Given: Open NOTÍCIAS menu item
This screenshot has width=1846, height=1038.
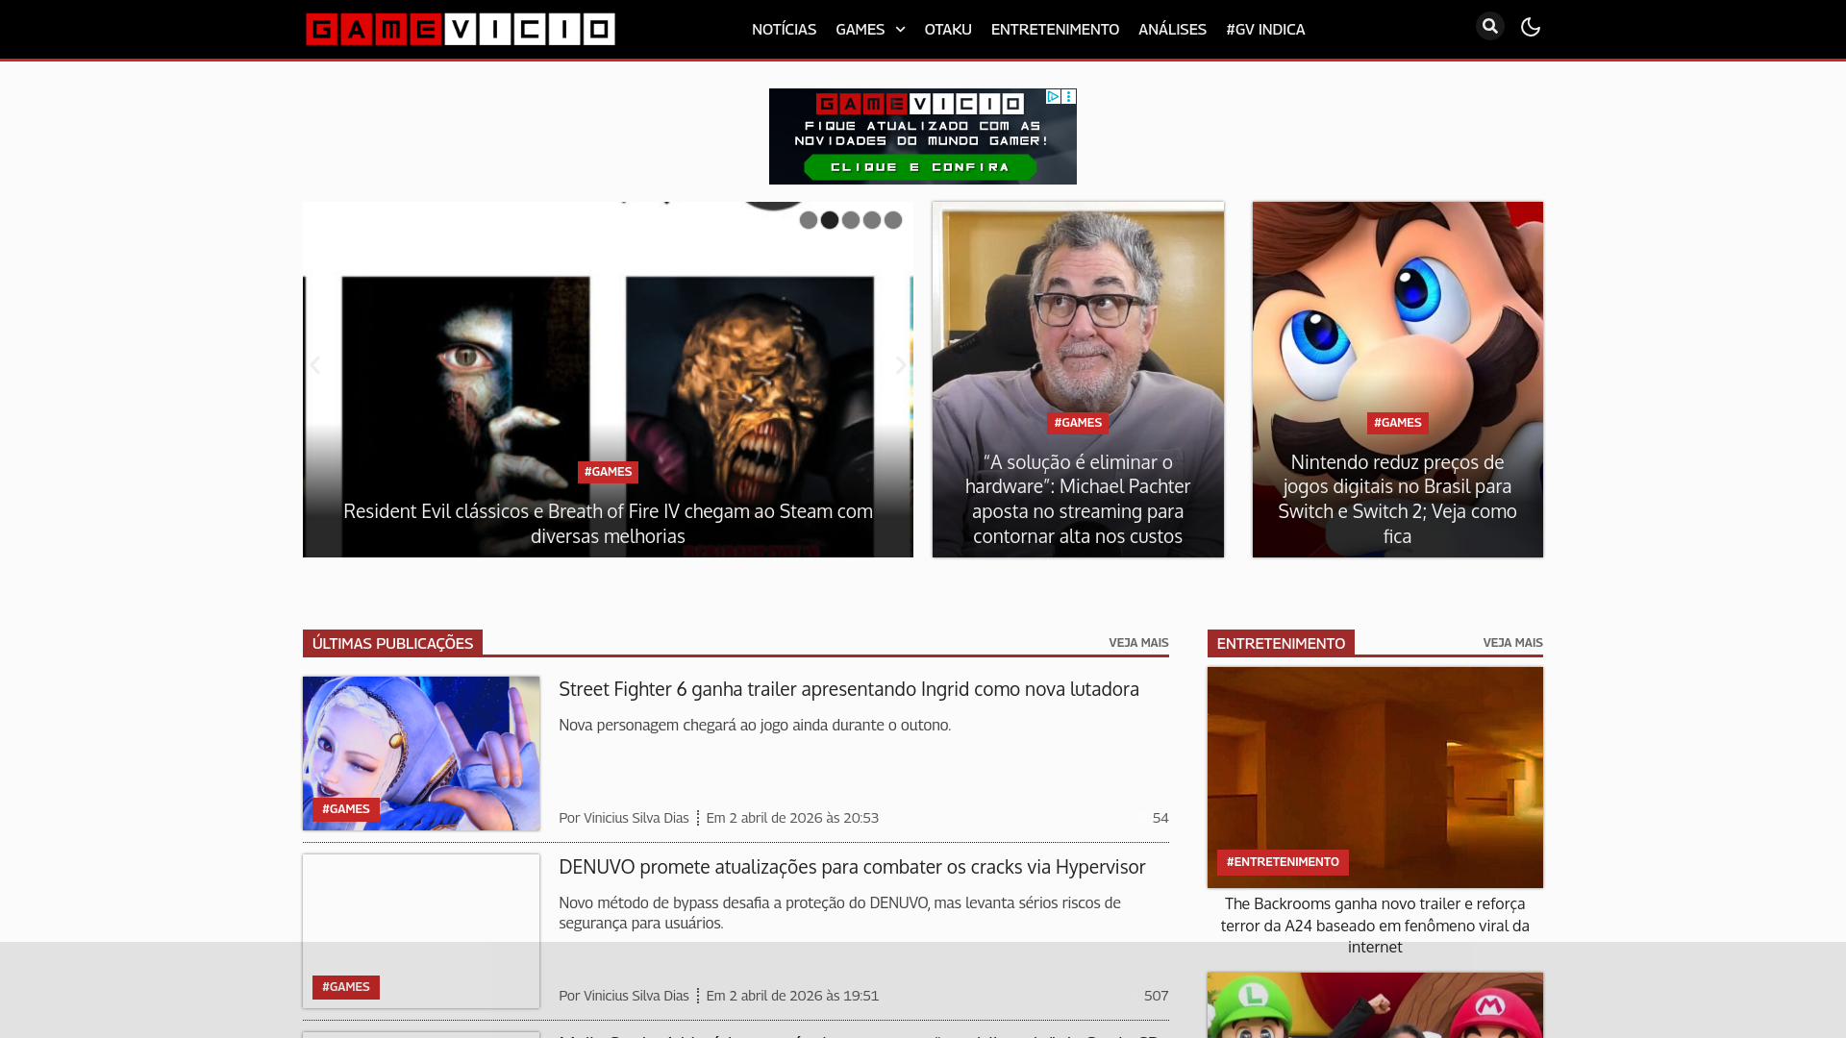Looking at the screenshot, I should [784, 30].
